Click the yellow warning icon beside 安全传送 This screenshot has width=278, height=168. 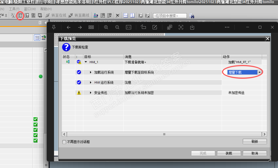[79, 93]
